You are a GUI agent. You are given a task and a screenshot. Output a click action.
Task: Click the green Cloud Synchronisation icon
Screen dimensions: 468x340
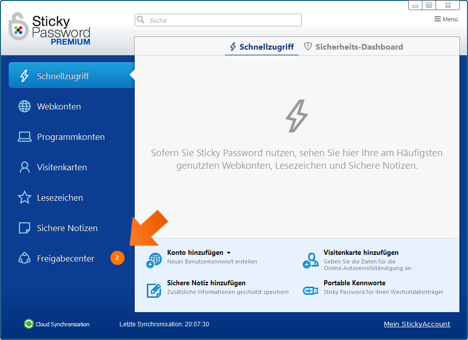click(x=29, y=324)
